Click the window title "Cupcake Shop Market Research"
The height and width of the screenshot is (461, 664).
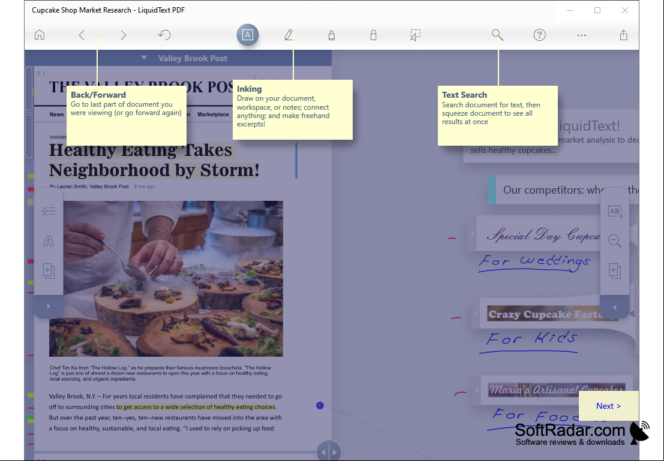point(82,10)
